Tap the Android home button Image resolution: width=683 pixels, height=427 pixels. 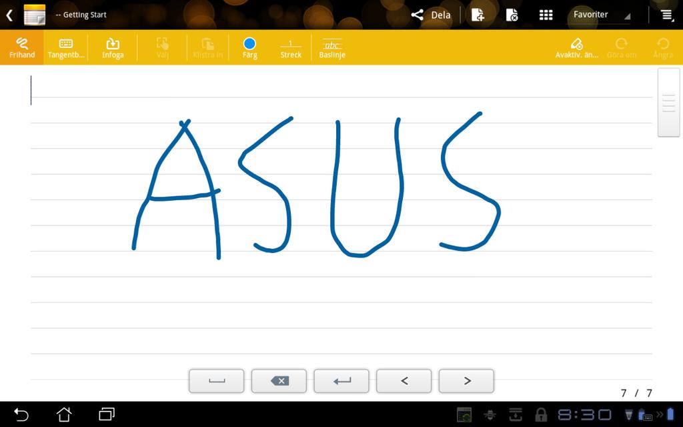[64, 414]
